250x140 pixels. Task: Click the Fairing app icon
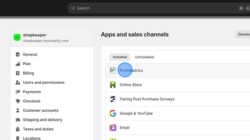pyautogui.click(x=113, y=99)
